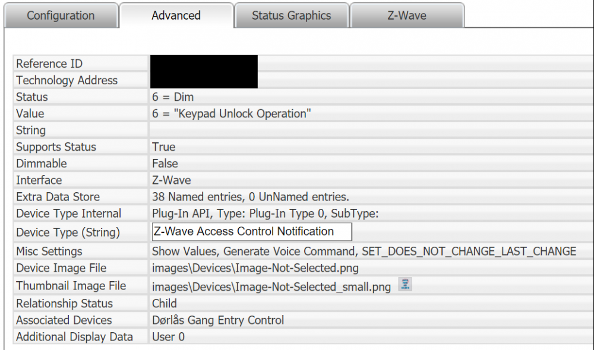Click the thumbnail preview icon beside Image-Not-Selected_small.png
Viewport: 594px width, 350px height.
[x=405, y=284]
